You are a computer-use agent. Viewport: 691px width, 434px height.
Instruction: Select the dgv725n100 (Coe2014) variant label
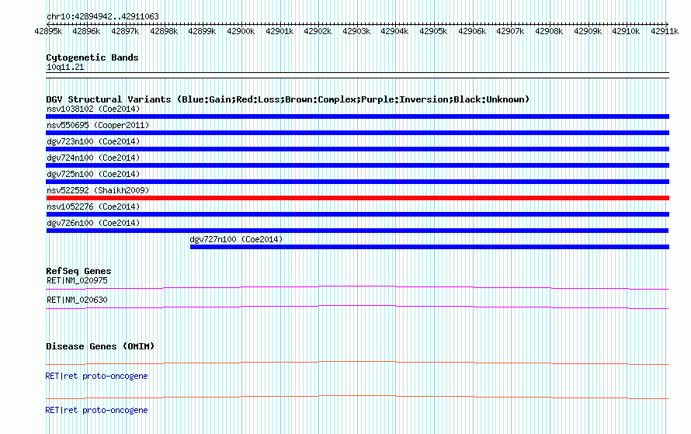pyautogui.click(x=93, y=174)
